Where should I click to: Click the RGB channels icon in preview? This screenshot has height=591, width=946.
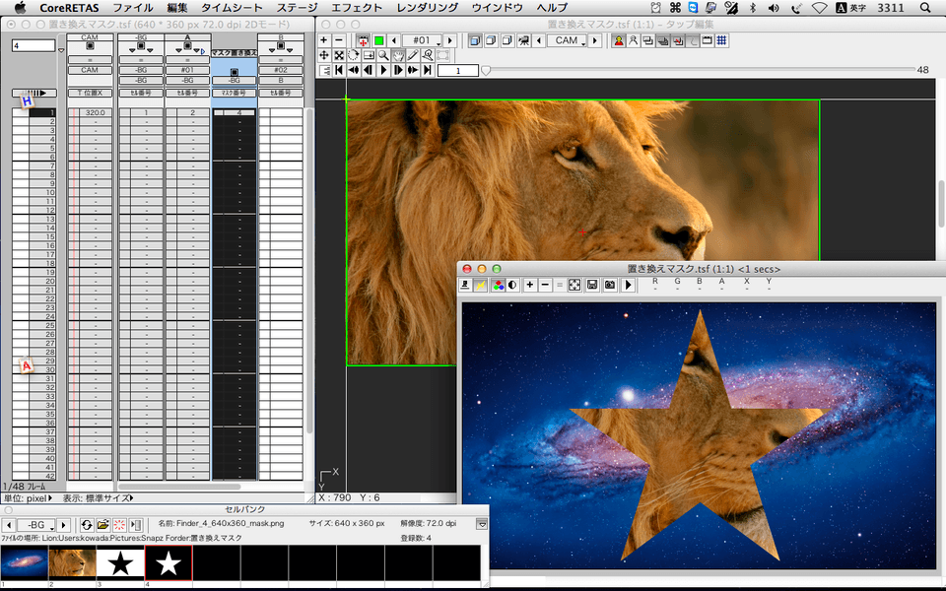[499, 285]
